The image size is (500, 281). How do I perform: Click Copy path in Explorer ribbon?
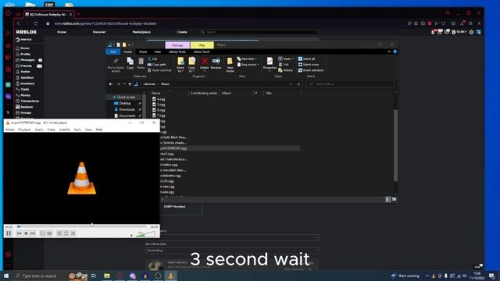[157, 65]
